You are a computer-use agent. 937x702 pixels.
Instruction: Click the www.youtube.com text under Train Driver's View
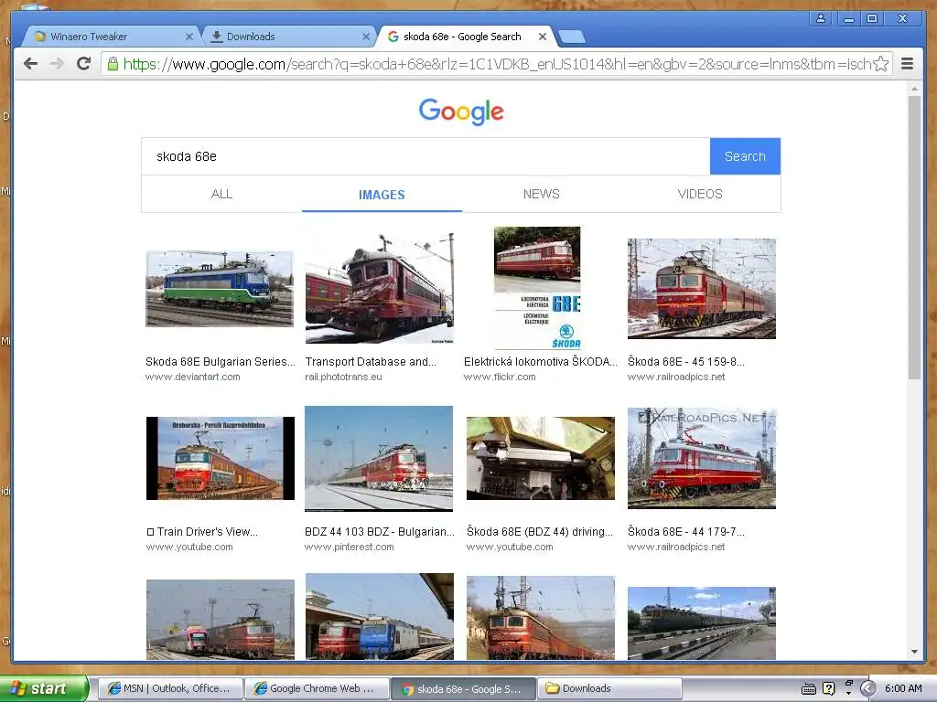[x=189, y=547]
